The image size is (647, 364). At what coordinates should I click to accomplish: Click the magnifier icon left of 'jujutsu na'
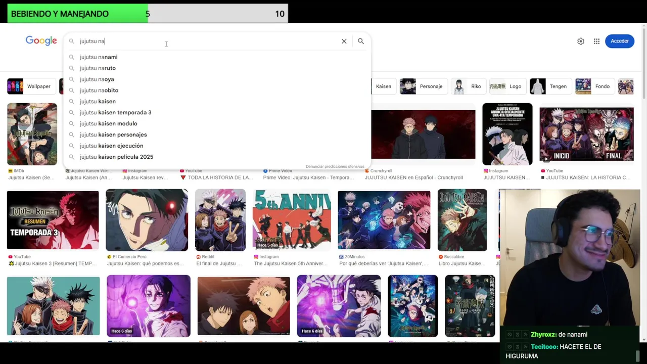coord(71,41)
